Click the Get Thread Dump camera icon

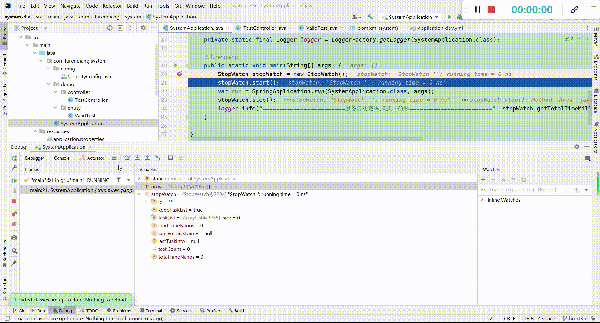tap(14, 238)
